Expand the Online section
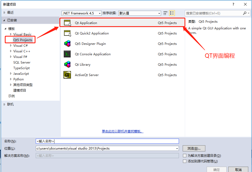The width and height of the screenshot is (252, 172). click(x=4, y=104)
